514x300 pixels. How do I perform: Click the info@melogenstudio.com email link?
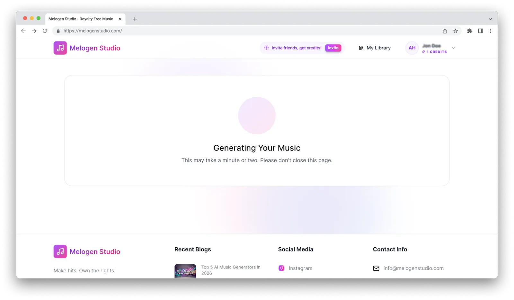[x=413, y=268]
